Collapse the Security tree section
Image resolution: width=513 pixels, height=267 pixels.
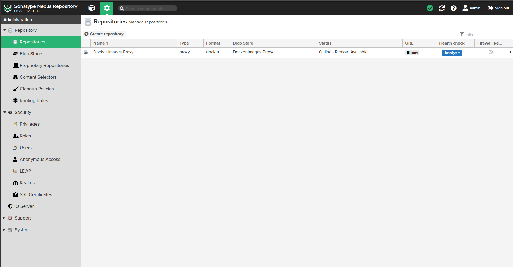point(5,112)
